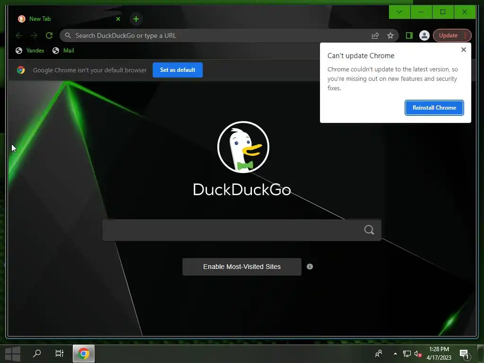This screenshot has height=363, width=484.
Task: Dismiss the Can't update Chrome popup
Action: tap(463, 50)
